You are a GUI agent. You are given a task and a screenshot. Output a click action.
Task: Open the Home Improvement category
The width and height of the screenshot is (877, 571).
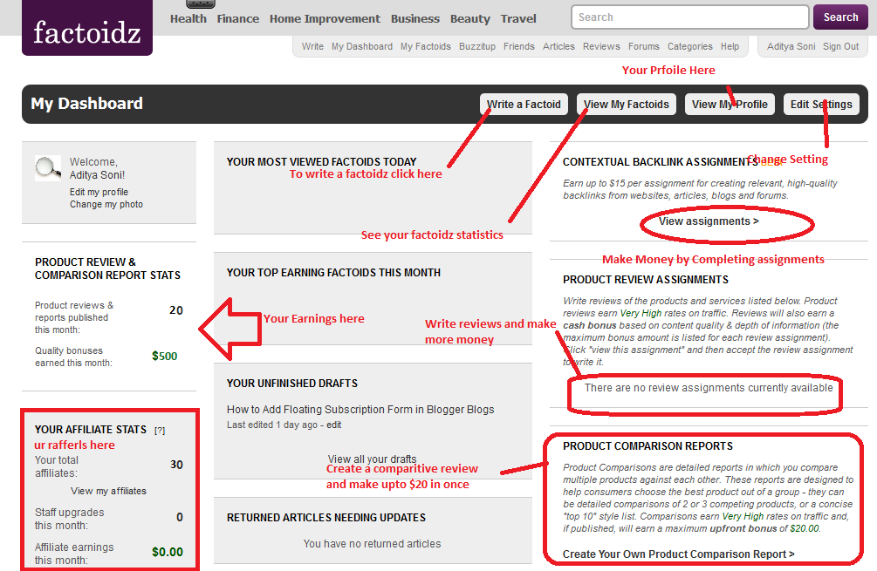coord(325,18)
